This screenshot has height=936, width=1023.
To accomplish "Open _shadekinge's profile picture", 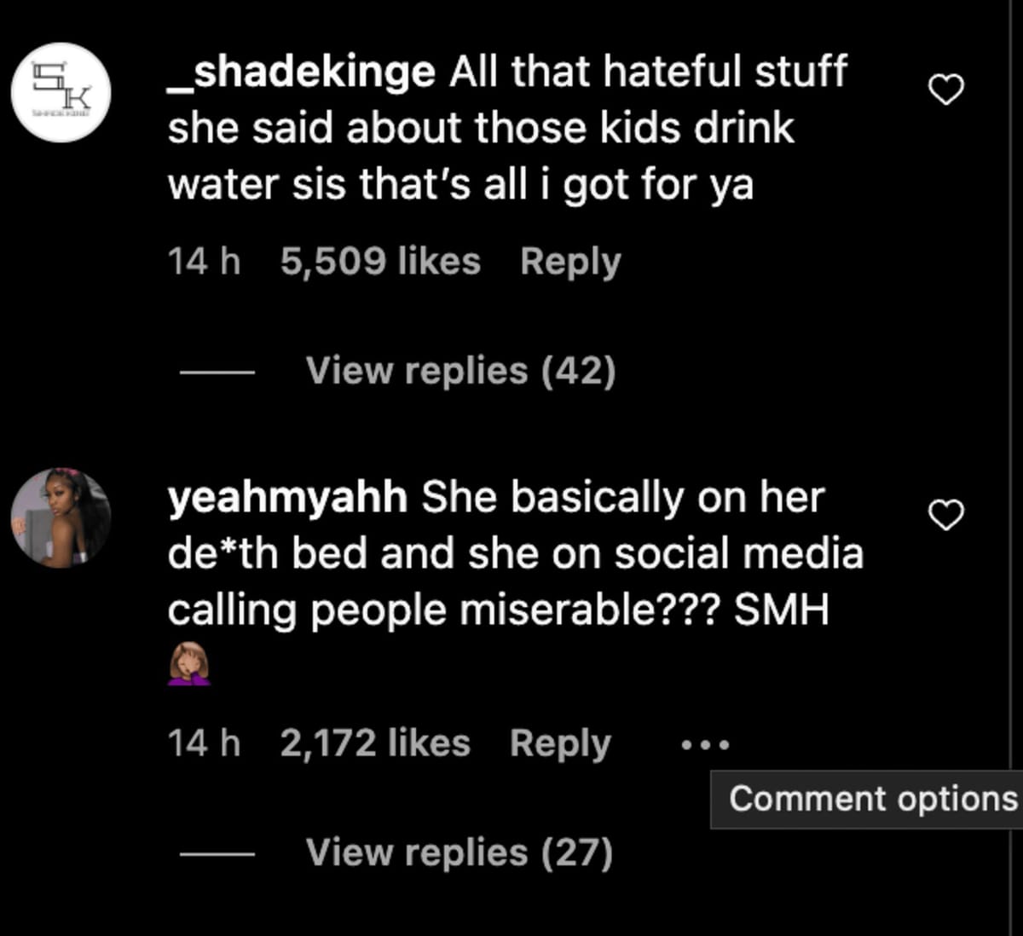I will tap(58, 91).
